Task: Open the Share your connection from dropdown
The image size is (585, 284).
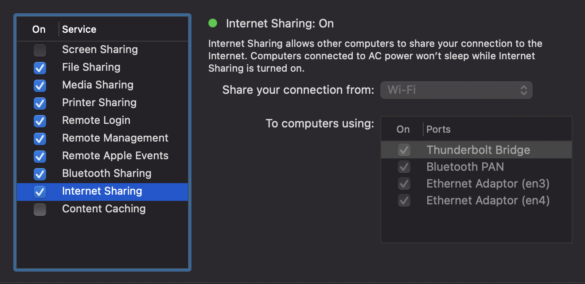Action: point(456,90)
